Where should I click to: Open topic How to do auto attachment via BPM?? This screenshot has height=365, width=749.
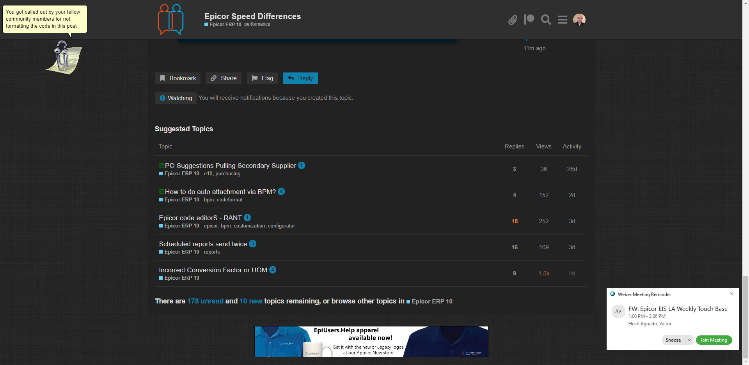pyautogui.click(x=220, y=192)
